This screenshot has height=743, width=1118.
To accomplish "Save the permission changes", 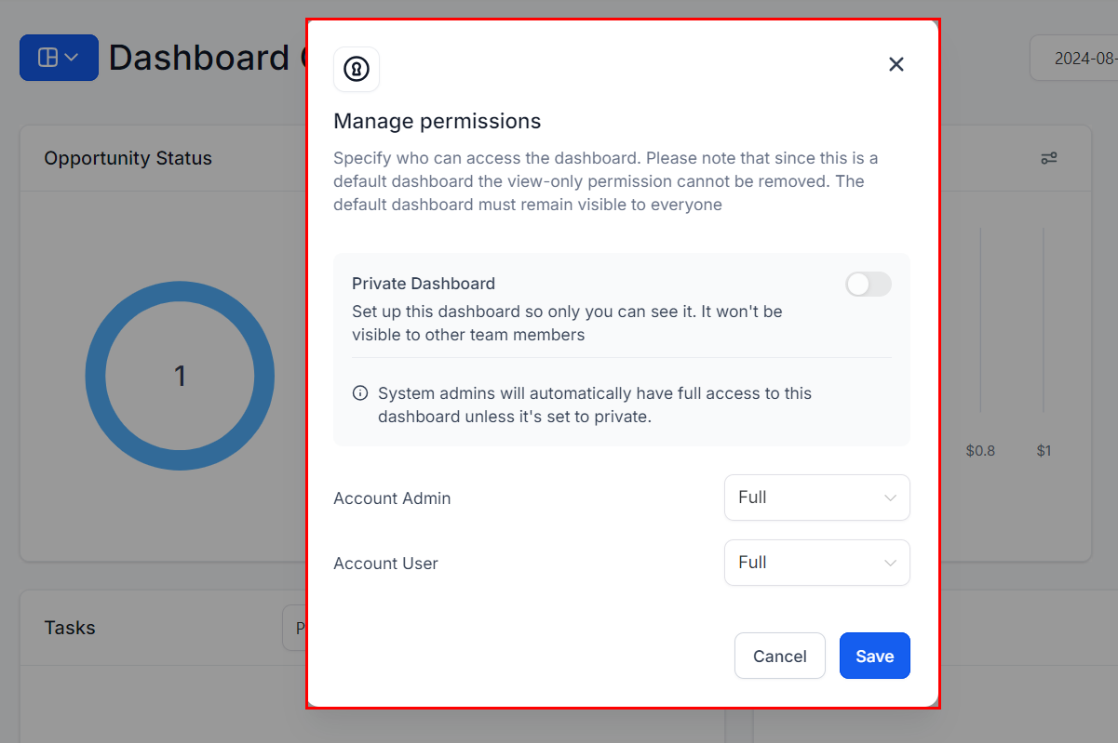I will (875, 657).
